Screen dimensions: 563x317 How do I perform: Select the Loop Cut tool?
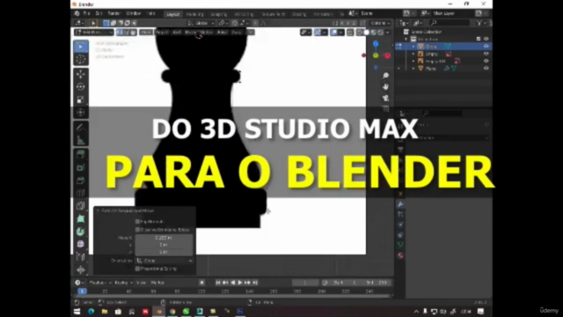(x=81, y=193)
